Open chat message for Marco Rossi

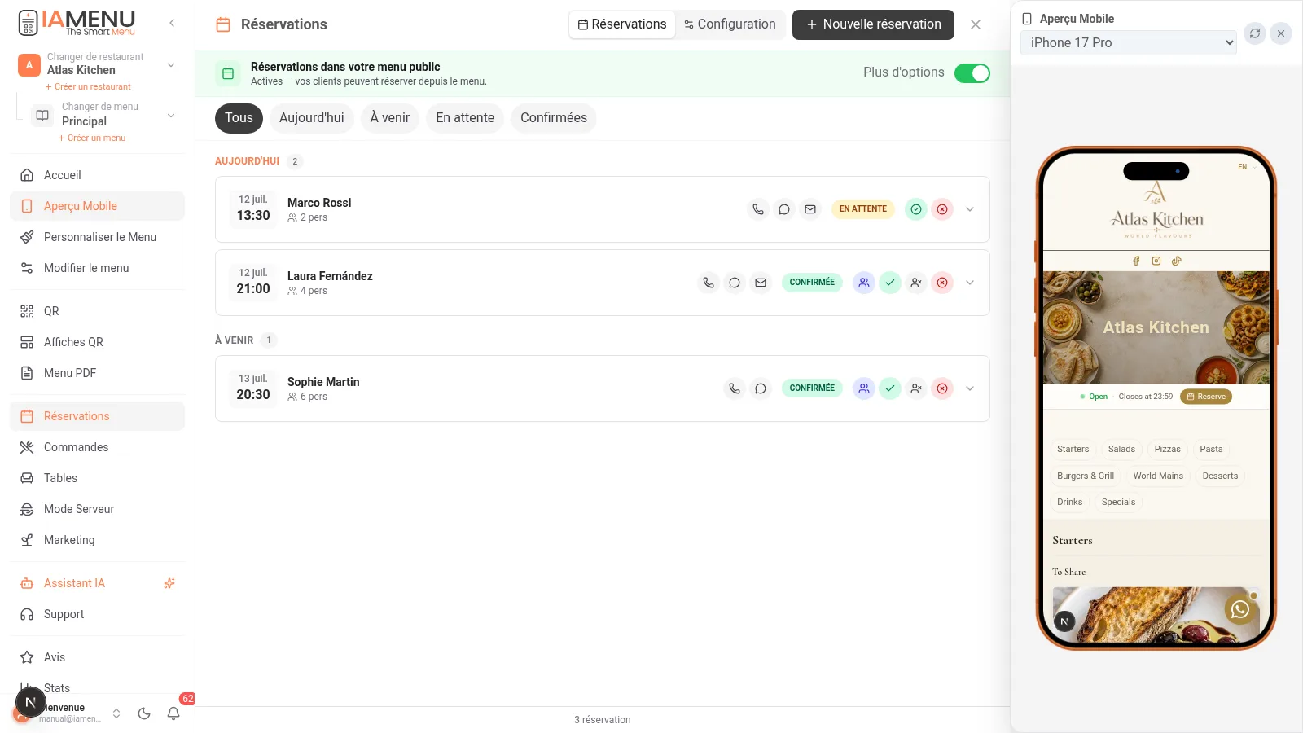[784, 209]
